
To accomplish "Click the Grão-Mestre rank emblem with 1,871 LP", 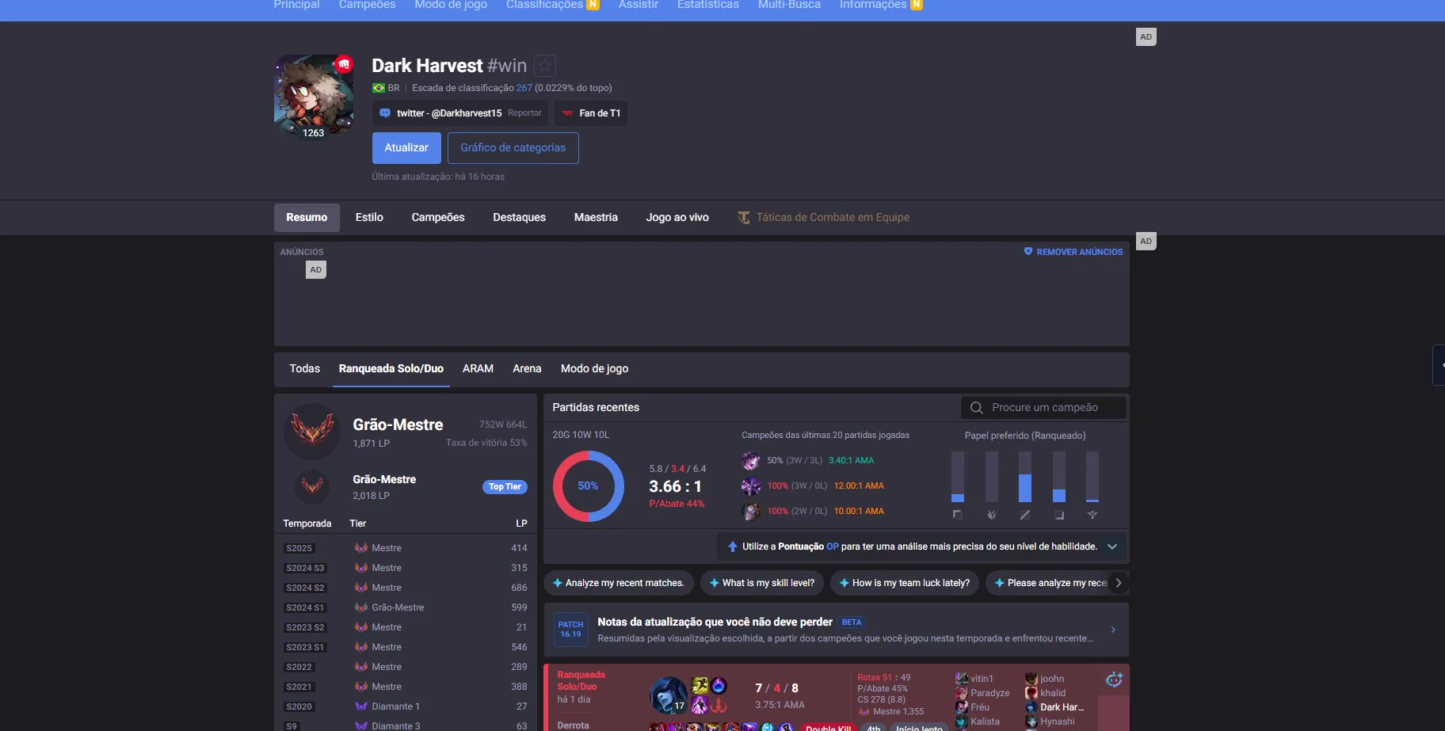I will coord(312,432).
